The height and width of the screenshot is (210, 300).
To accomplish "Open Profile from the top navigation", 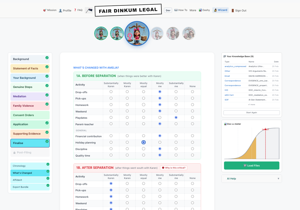I will 65,10.
